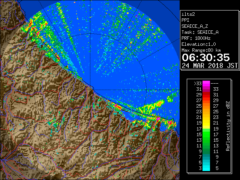Click the vertical "Reflectivity in dBZ" label
This screenshot has height=180, width=240.
click(228, 126)
